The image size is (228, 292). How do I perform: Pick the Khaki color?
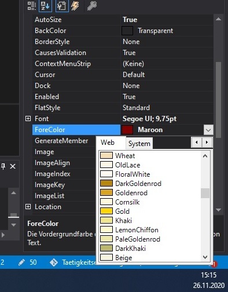[150, 221]
